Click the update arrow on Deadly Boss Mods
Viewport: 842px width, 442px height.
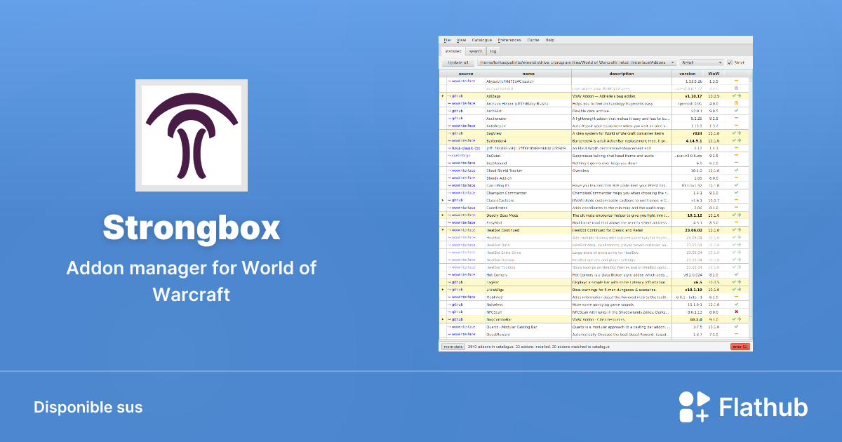[x=740, y=215]
